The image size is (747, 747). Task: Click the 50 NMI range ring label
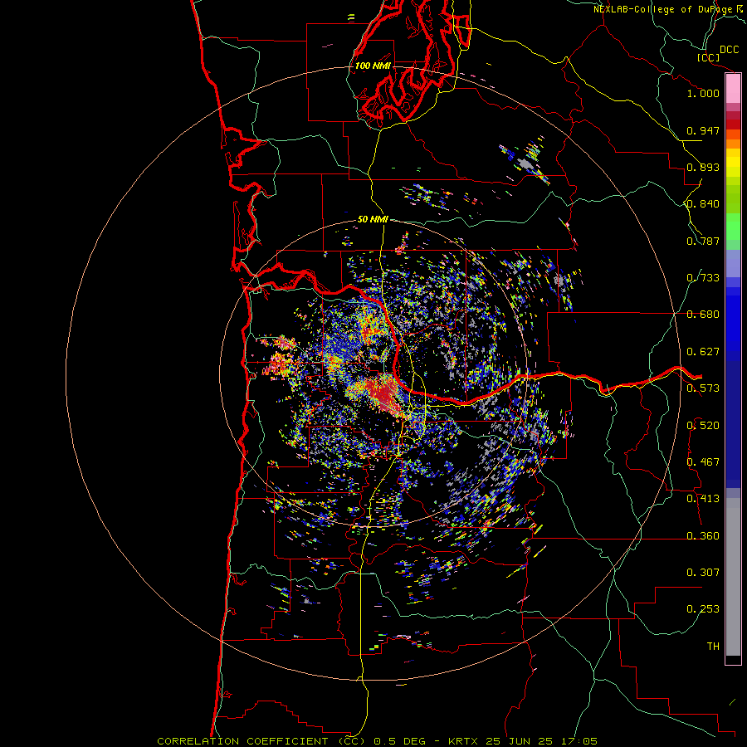click(x=373, y=220)
